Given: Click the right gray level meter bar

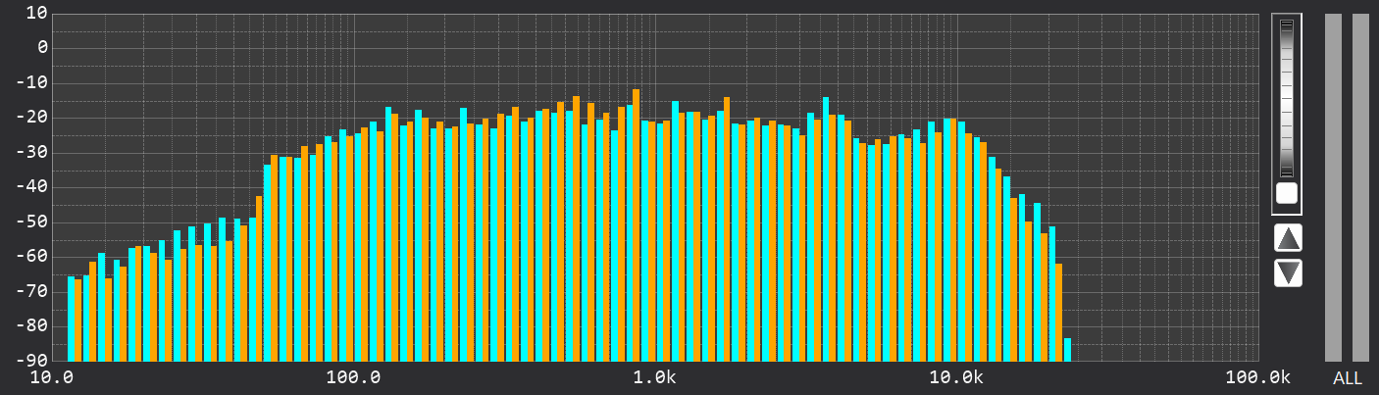Looking at the screenshot, I should tap(1360, 187).
